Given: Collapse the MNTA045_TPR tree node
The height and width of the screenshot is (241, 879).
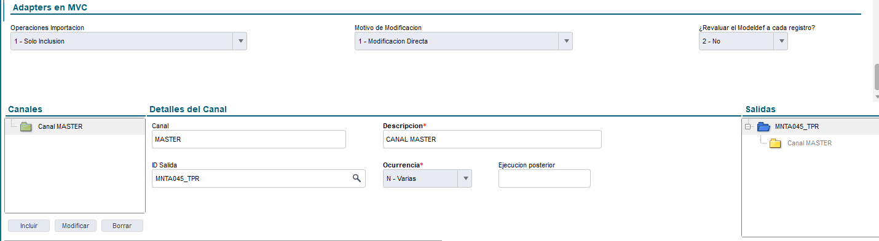Looking at the screenshot, I should pos(747,127).
